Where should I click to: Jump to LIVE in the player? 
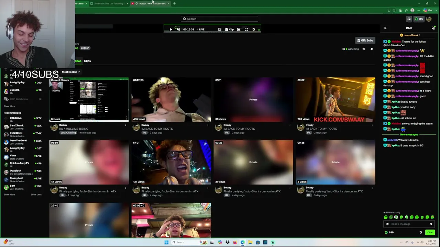coord(200,30)
